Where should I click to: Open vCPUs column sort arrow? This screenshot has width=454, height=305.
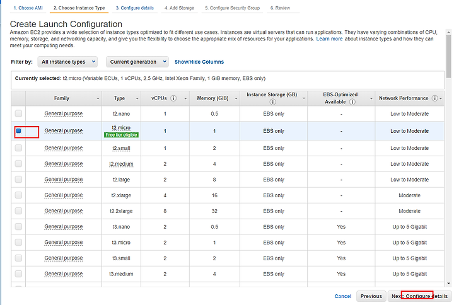tap(185, 99)
